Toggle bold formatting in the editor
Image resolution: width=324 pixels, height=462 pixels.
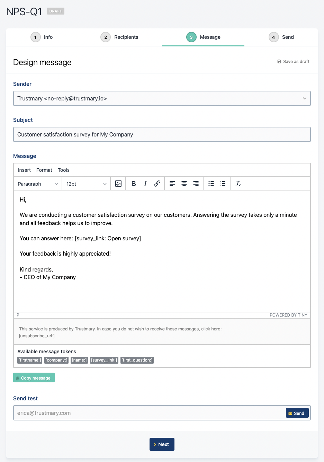click(x=134, y=184)
